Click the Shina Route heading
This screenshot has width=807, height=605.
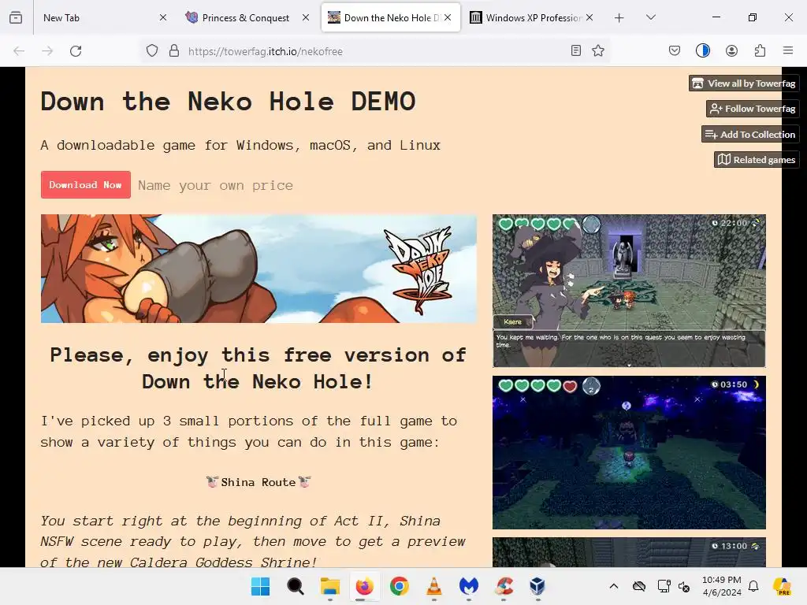point(258,482)
